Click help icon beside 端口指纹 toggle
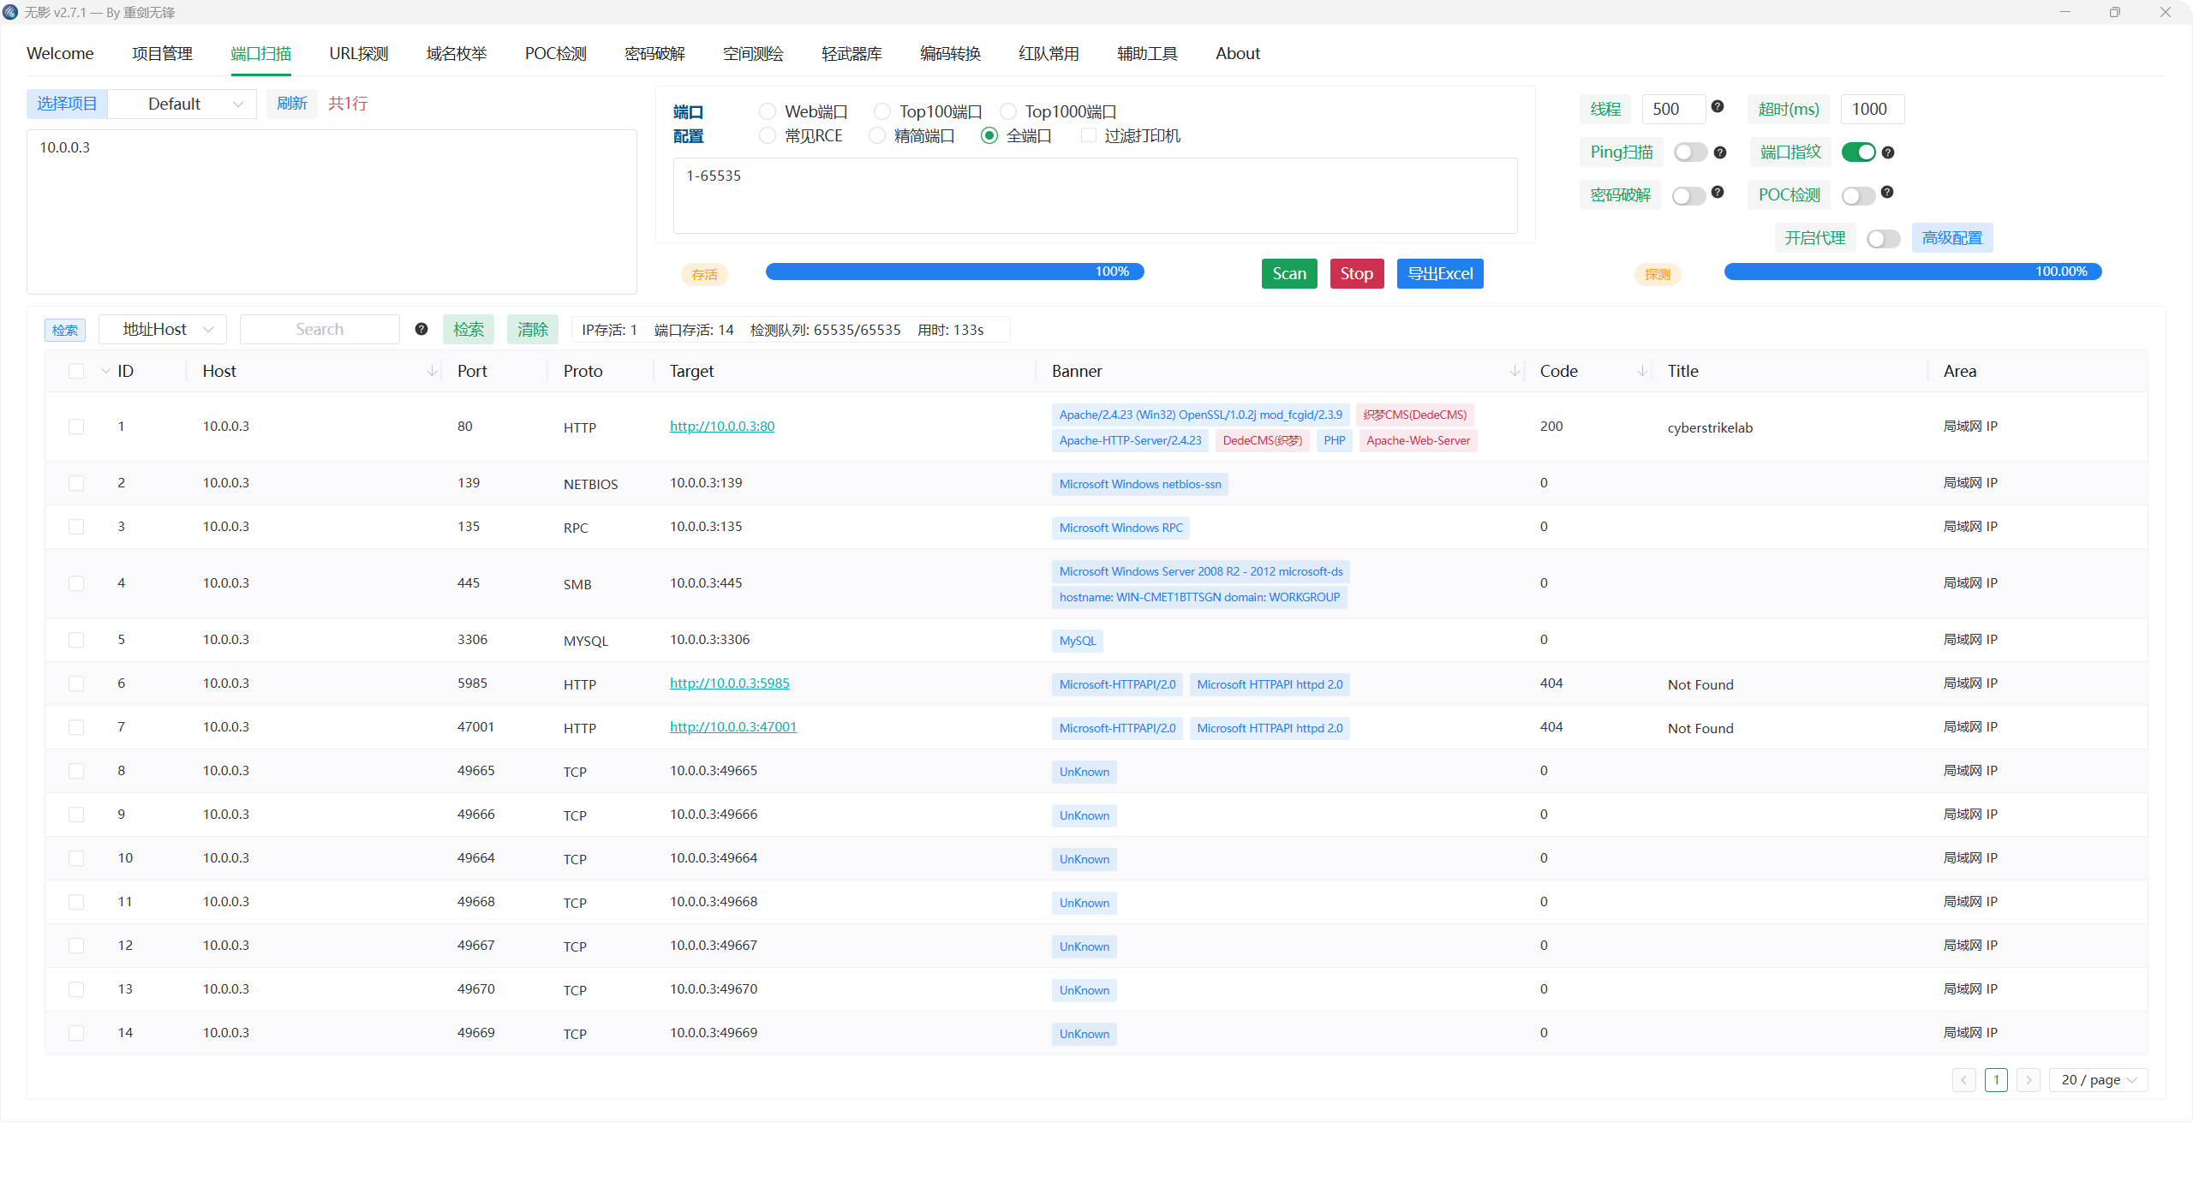Screen dimensions: 2193x1182 [x=1888, y=152]
